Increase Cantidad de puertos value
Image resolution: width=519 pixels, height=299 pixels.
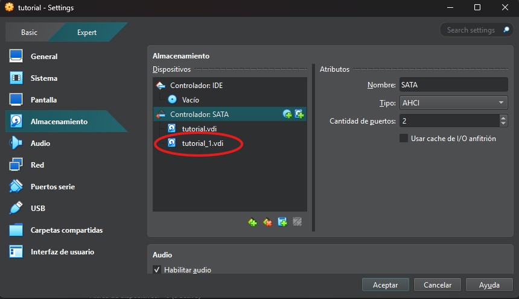point(503,118)
